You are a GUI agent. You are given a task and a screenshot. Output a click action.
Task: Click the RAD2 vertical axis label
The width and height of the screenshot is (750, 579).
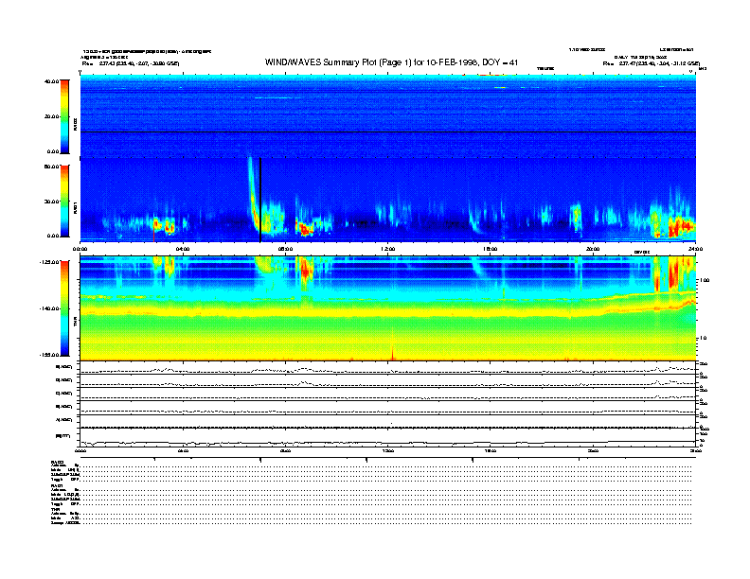(x=75, y=124)
